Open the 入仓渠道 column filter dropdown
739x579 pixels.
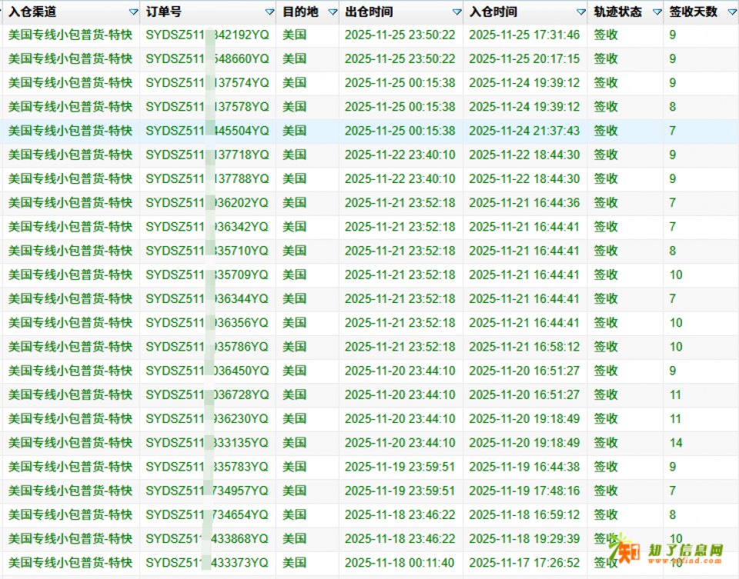click(133, 12)
